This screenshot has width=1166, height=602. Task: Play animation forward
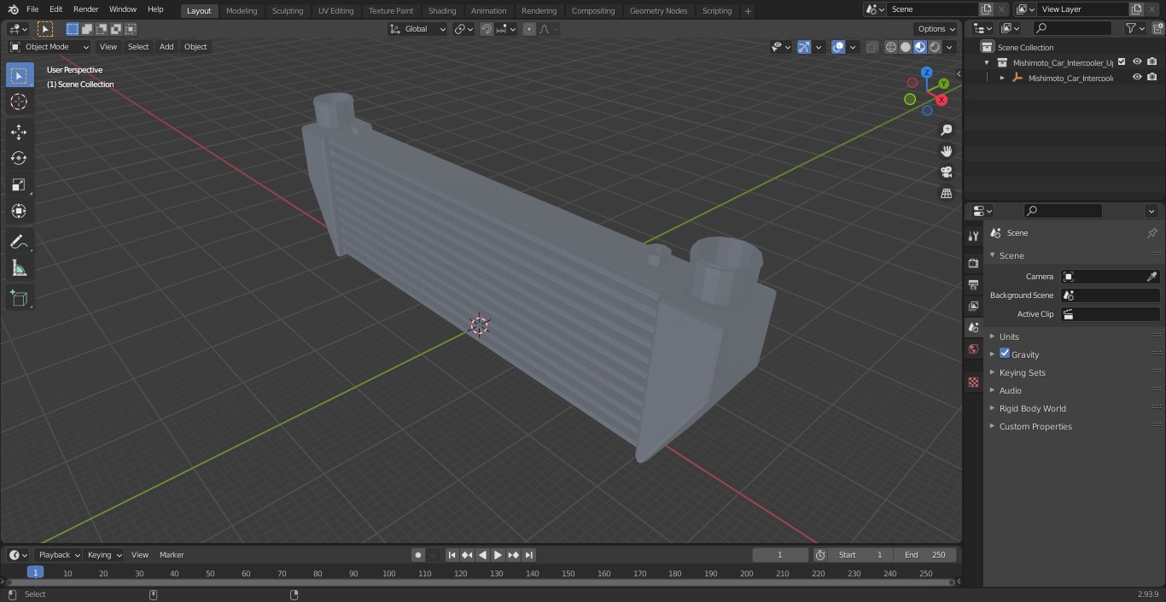tap(498, 555)
